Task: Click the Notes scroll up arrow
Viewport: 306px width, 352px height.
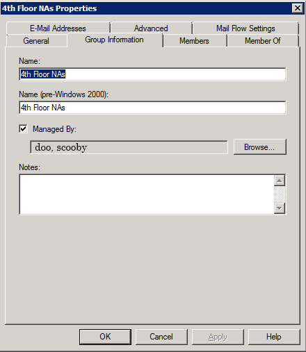Action: 280,181
